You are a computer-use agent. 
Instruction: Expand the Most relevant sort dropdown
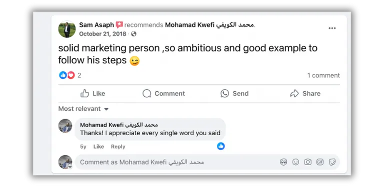tap(83, 109)
